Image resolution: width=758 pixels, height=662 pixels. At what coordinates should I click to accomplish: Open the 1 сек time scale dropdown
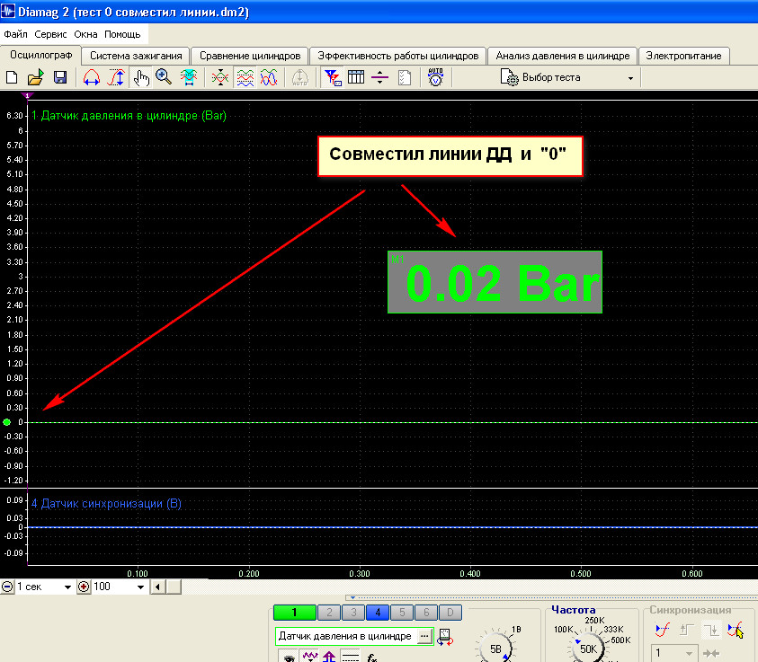[x=67, y=587]
